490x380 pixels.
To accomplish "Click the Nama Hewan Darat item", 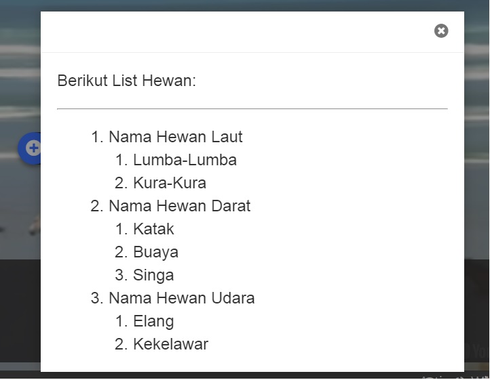I will click(179, 206).
